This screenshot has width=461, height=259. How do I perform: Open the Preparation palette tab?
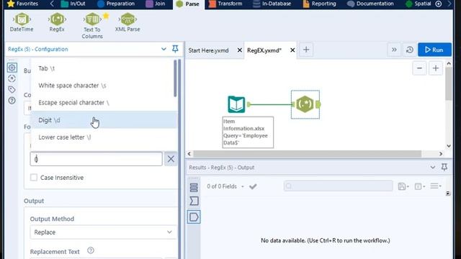116,4
